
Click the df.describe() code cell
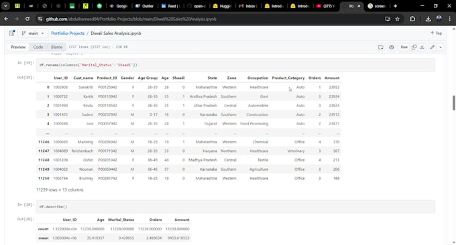[235, 207]
